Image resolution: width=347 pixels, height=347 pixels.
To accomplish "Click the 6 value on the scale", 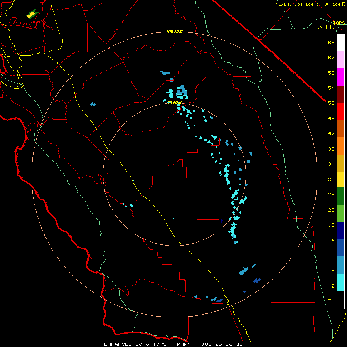I will point(333,271).
